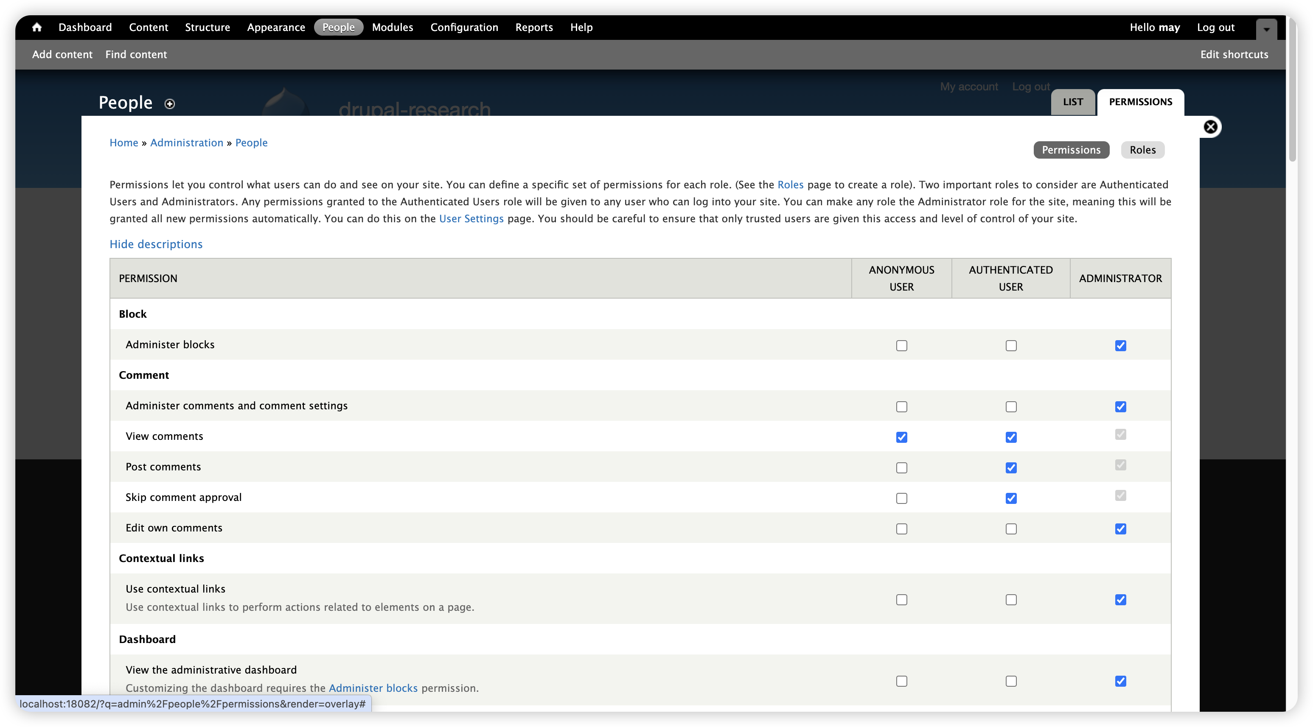Toggle Administer blocks for anonymous user
Viewport: 1313px width, 727px height.
[x=901, y=345]
